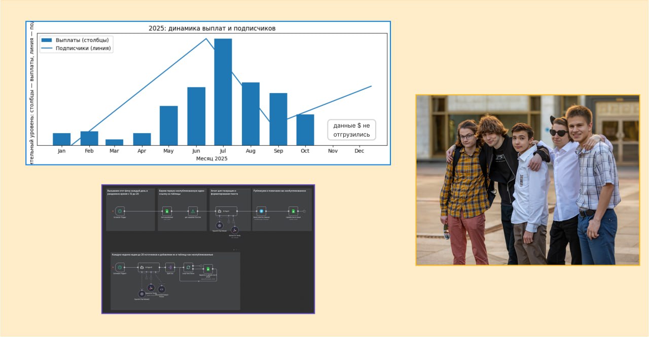The image size is (649, 337).
Task: Open the group photo of five teenagers
Action: [x=527, y=180]
